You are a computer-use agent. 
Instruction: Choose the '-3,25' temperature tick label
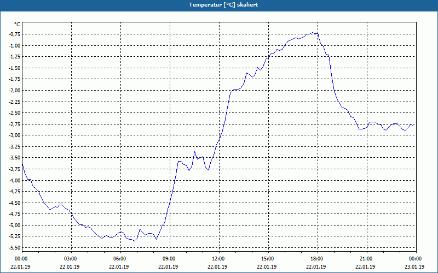click(15, 146)
